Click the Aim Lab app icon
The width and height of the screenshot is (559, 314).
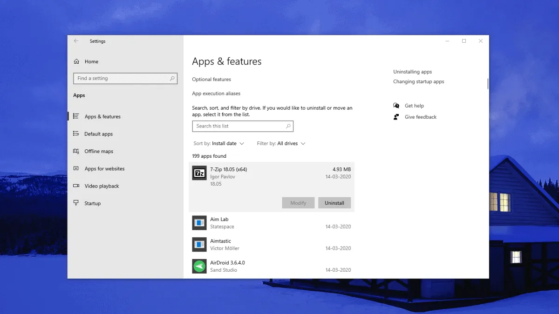coord(199,222)
